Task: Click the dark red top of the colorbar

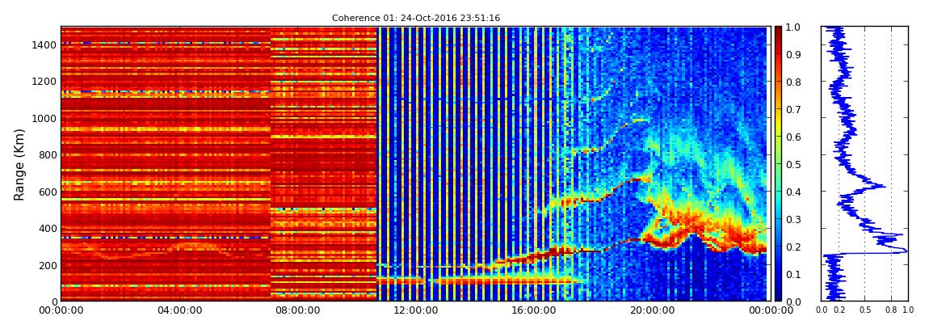Action: (778, 32)
